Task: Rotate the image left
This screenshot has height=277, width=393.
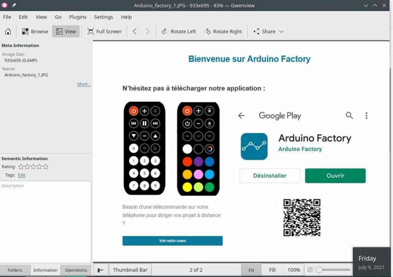Action: (x=179, y=31)
